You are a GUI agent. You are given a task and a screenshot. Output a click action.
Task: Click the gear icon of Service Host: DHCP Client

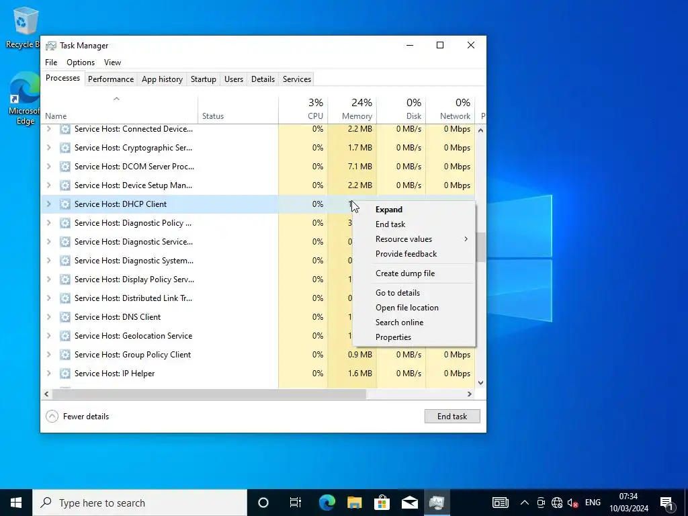tap(65, 204)
